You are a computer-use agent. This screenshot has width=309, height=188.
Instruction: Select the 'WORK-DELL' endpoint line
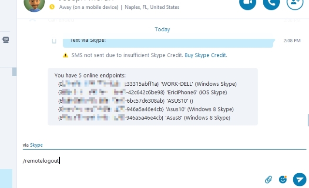coord(147,84)
